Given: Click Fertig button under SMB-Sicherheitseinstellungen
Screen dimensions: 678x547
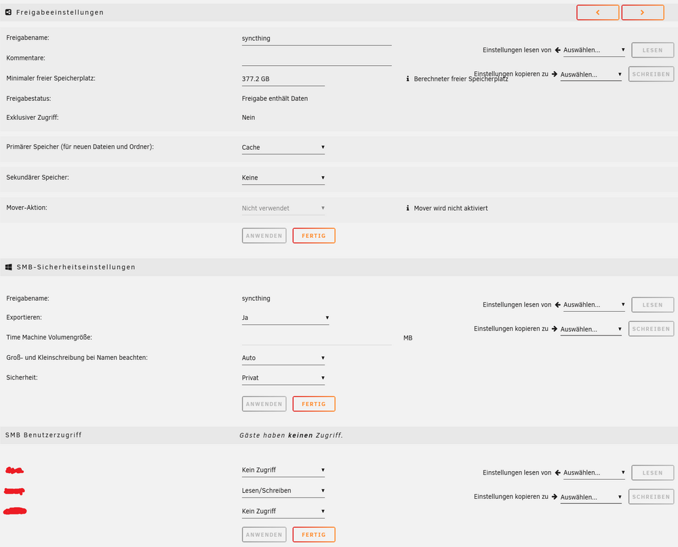Looking at the screenshot, I should 314,404.
